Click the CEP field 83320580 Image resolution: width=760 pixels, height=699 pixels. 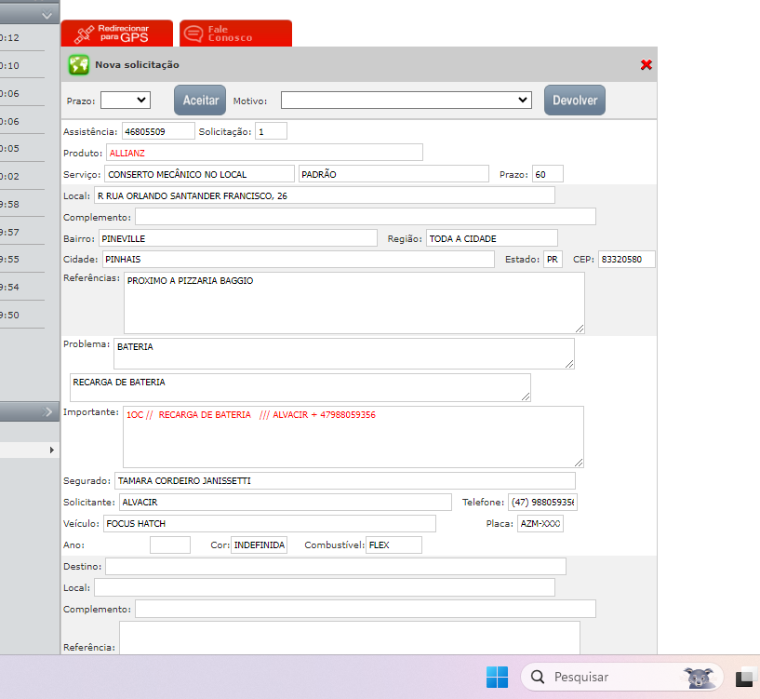(627, 259)
